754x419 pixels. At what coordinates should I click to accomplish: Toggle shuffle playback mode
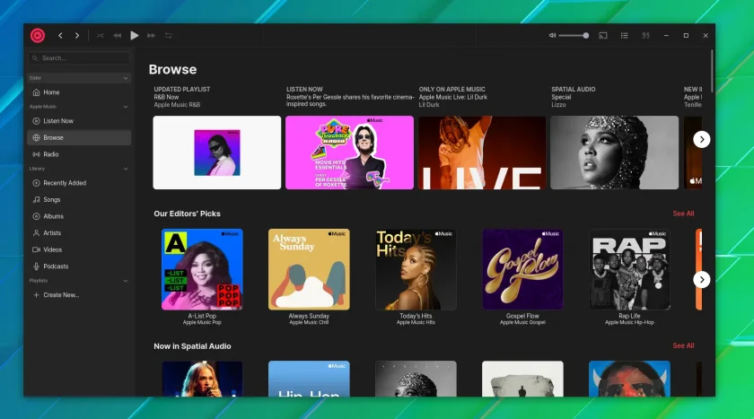tap(100, 36)
